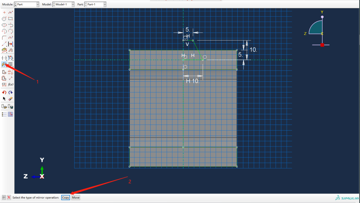Screen dimensions: 360x203
Task: Open the Parameter Manager f(x) tool
Action: [10, 85]
